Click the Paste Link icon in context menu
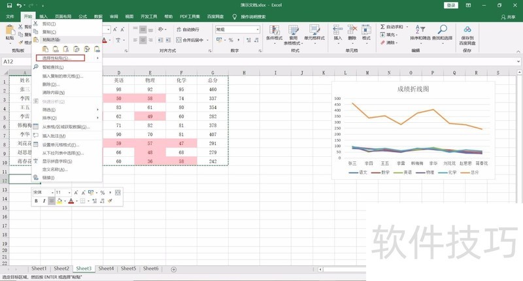Viewport: 523px width, 281px height. [97, 49]
